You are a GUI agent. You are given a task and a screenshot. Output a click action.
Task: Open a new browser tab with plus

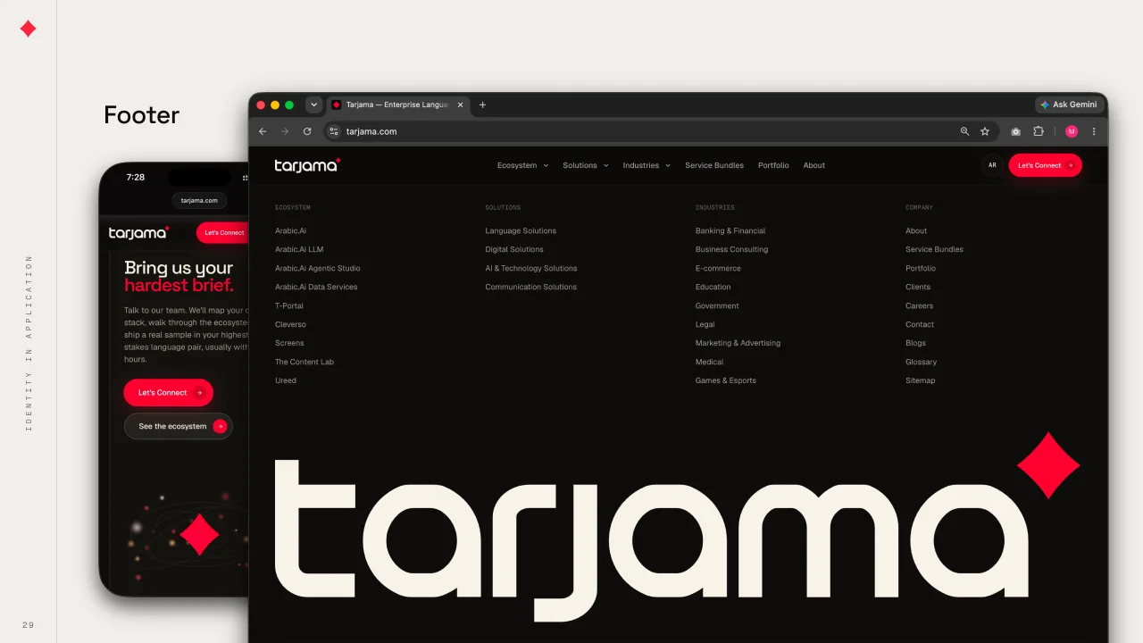[483, 104]
